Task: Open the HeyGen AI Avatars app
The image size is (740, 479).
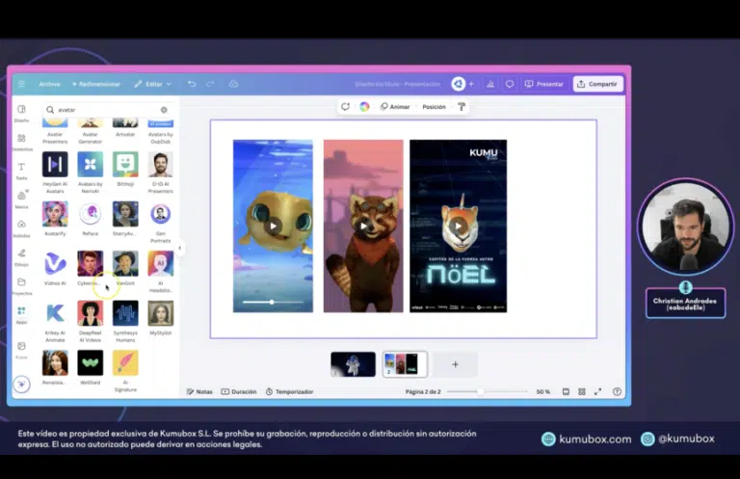Action: click(x=55, y=173)
